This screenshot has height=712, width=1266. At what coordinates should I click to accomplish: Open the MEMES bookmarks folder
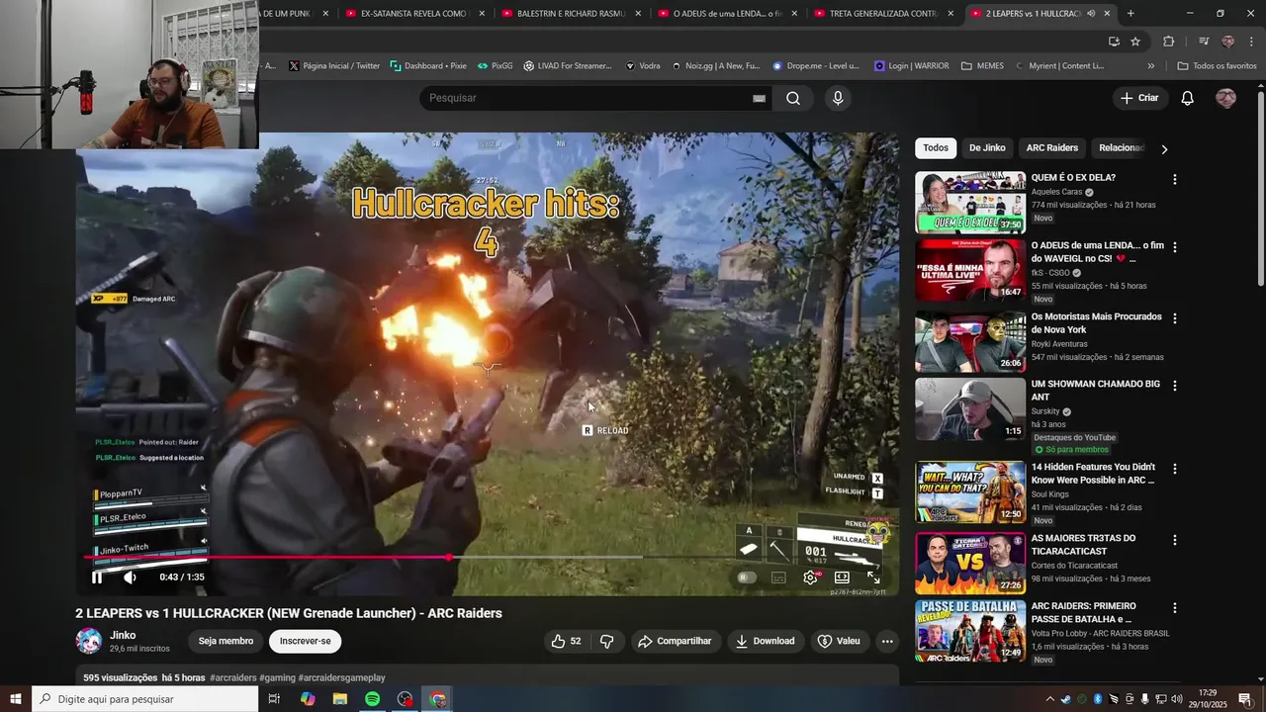(981, 66)
